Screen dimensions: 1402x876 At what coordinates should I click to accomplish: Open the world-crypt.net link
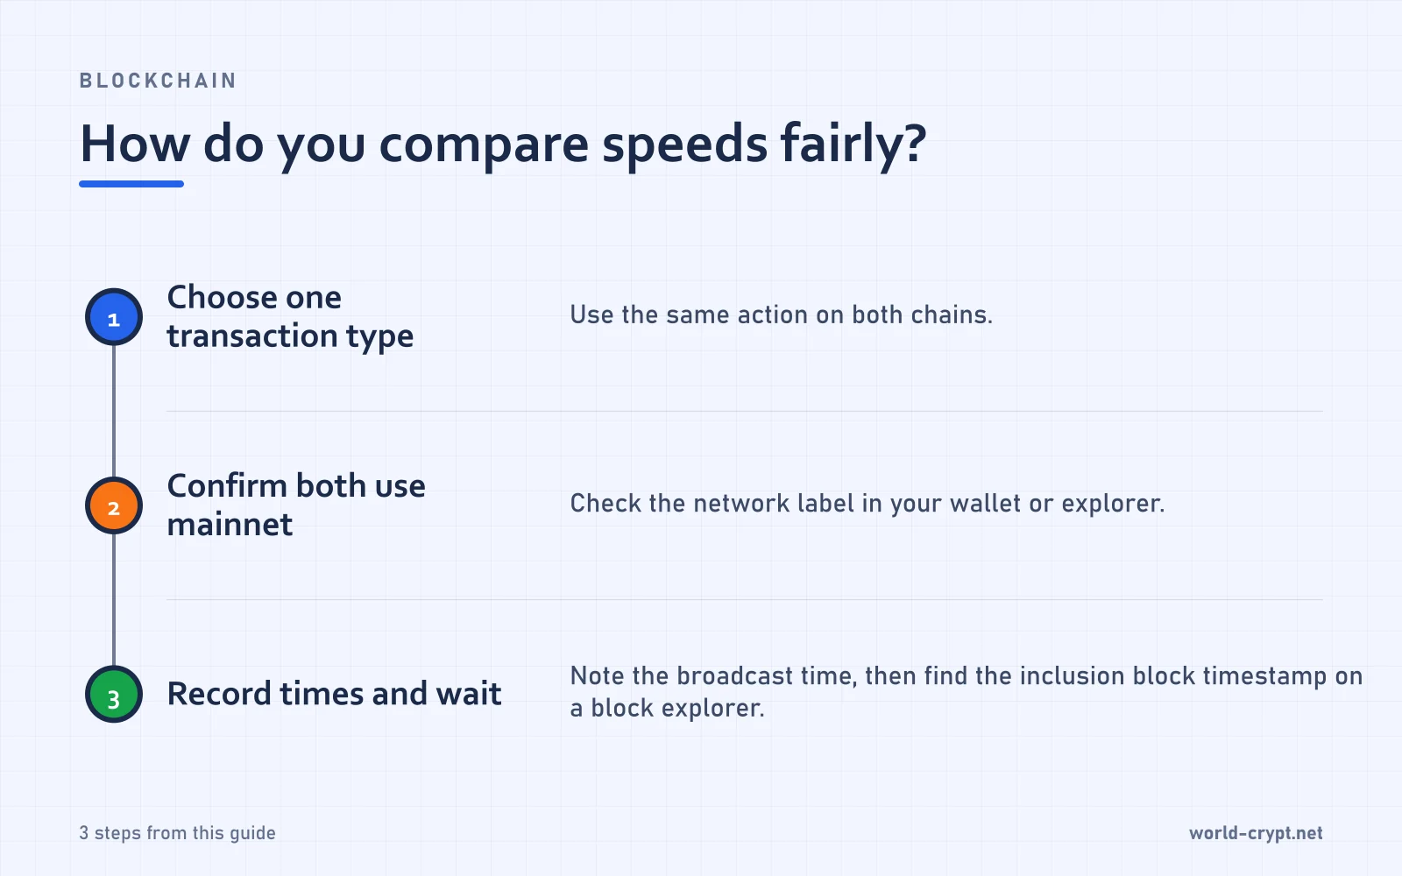click(x=1256, y=833)
